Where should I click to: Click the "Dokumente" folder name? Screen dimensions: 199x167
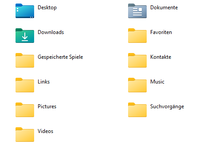click(164, 8)
